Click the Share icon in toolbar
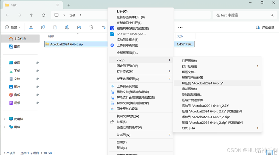This screenshot has width=279, height=155. pos(79,27)
